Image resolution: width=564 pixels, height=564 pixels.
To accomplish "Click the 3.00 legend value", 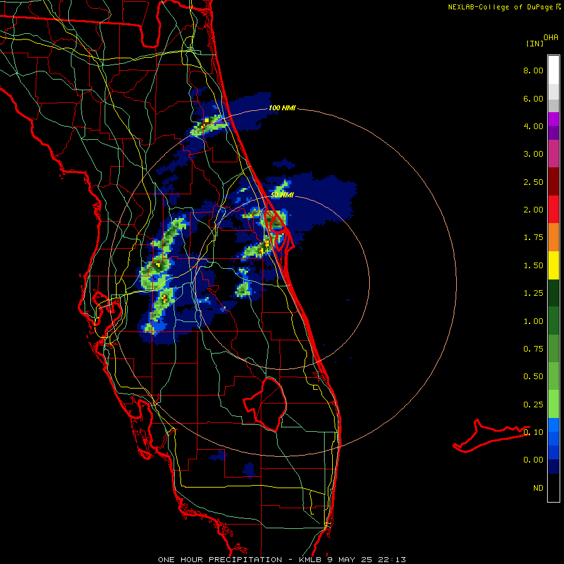I will 533,154.
